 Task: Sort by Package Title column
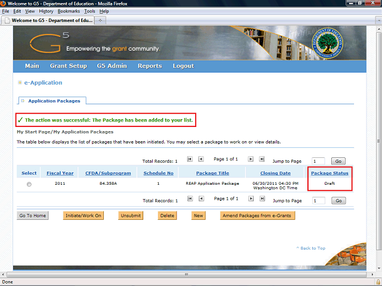click(212, 173)
